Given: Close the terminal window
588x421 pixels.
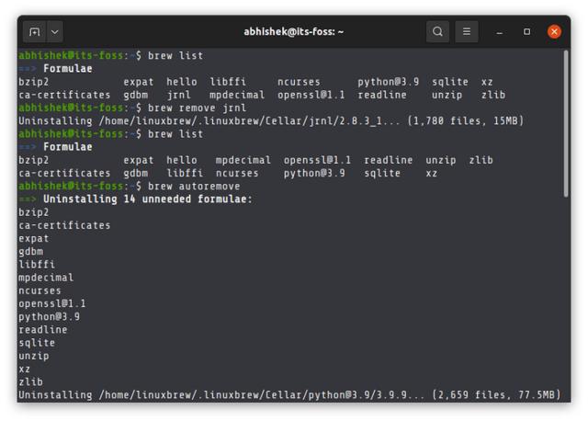Looking at the screenshot, I should [x=554, y=31].
